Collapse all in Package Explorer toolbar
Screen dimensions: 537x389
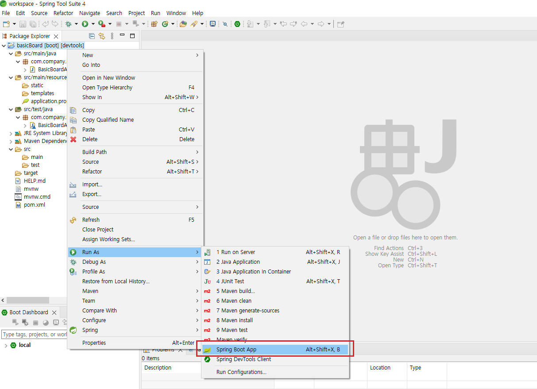click(x=92, y=36)
